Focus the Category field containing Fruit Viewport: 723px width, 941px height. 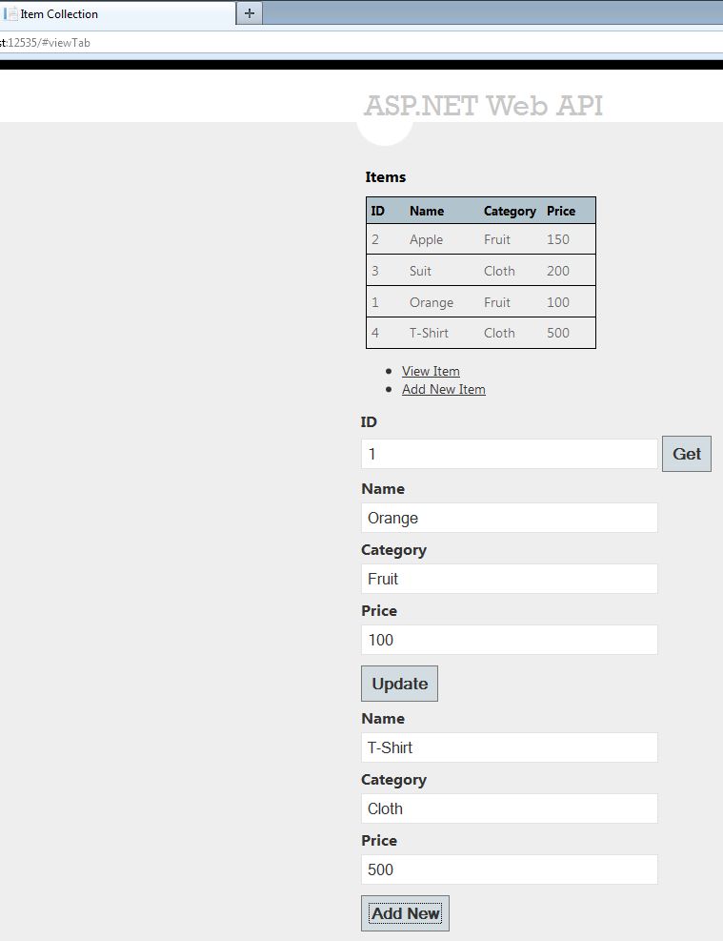tap(509, 579)
